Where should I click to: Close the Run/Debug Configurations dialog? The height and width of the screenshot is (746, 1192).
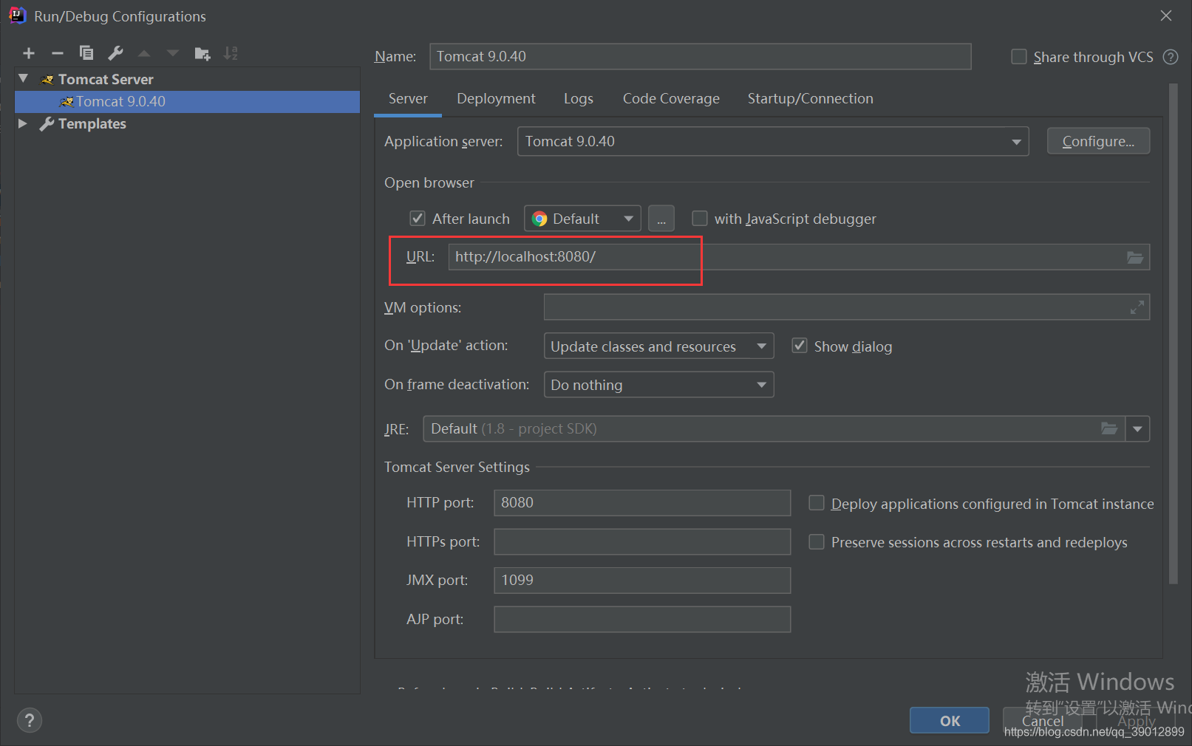tap(1166, 16)
